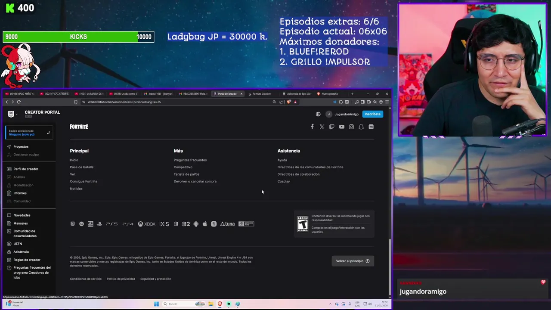The height and width of the screenshot is (310, 551).
Task: Click the PS5 platform logo
Action: point(112,224)
